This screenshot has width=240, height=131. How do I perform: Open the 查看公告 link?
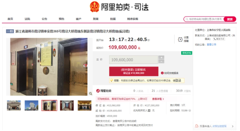click(x=211, y=44)
